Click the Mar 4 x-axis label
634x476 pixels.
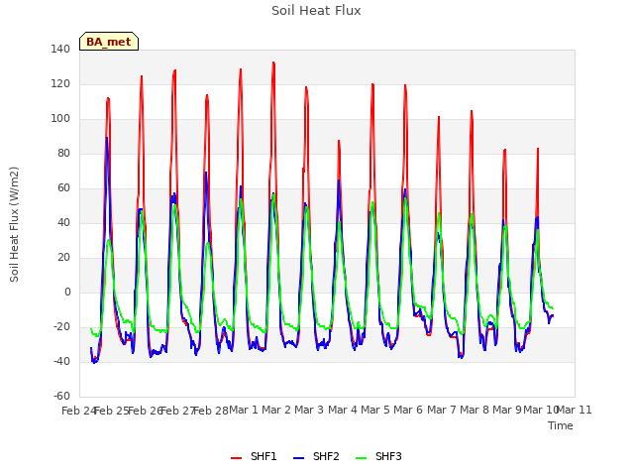(x=343, y=410)
